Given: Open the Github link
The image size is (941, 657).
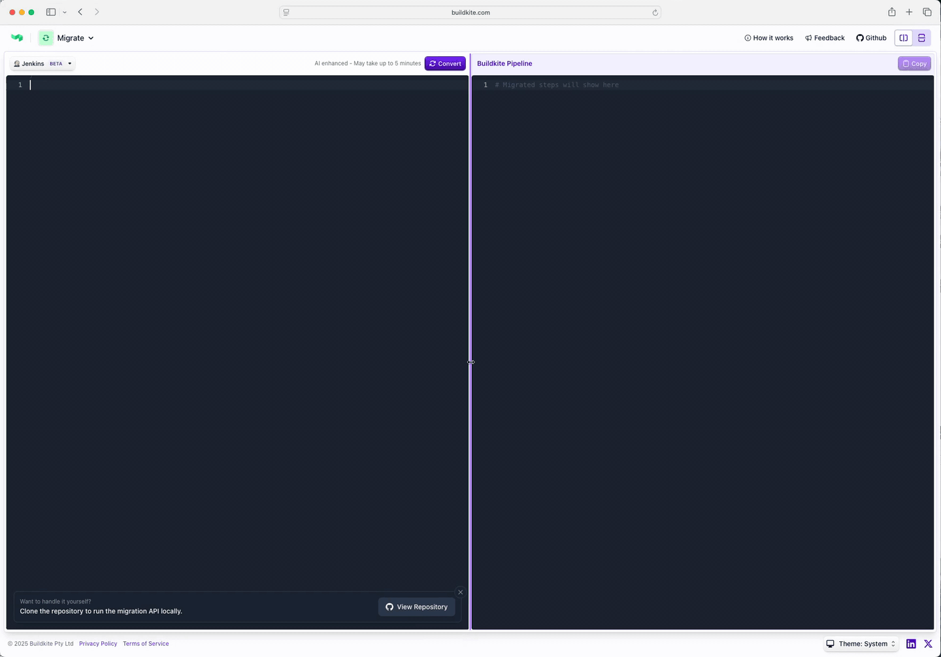Looking at the screenshot, I should tap(871, 38).
